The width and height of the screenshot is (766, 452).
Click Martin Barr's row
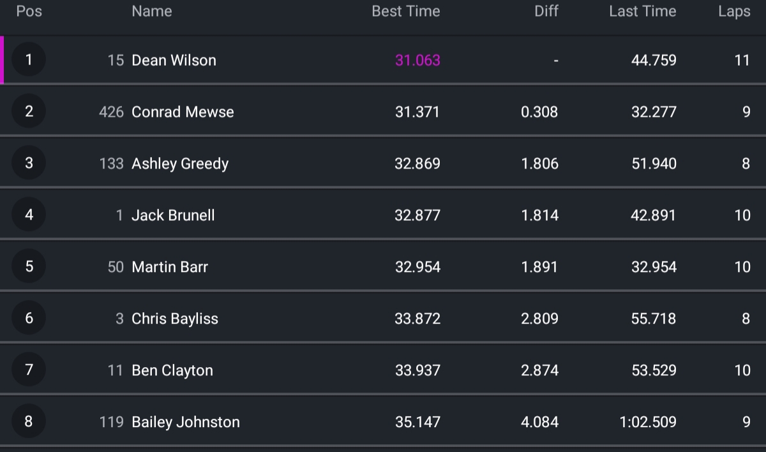pyautogui.click(x=383, y=267)
